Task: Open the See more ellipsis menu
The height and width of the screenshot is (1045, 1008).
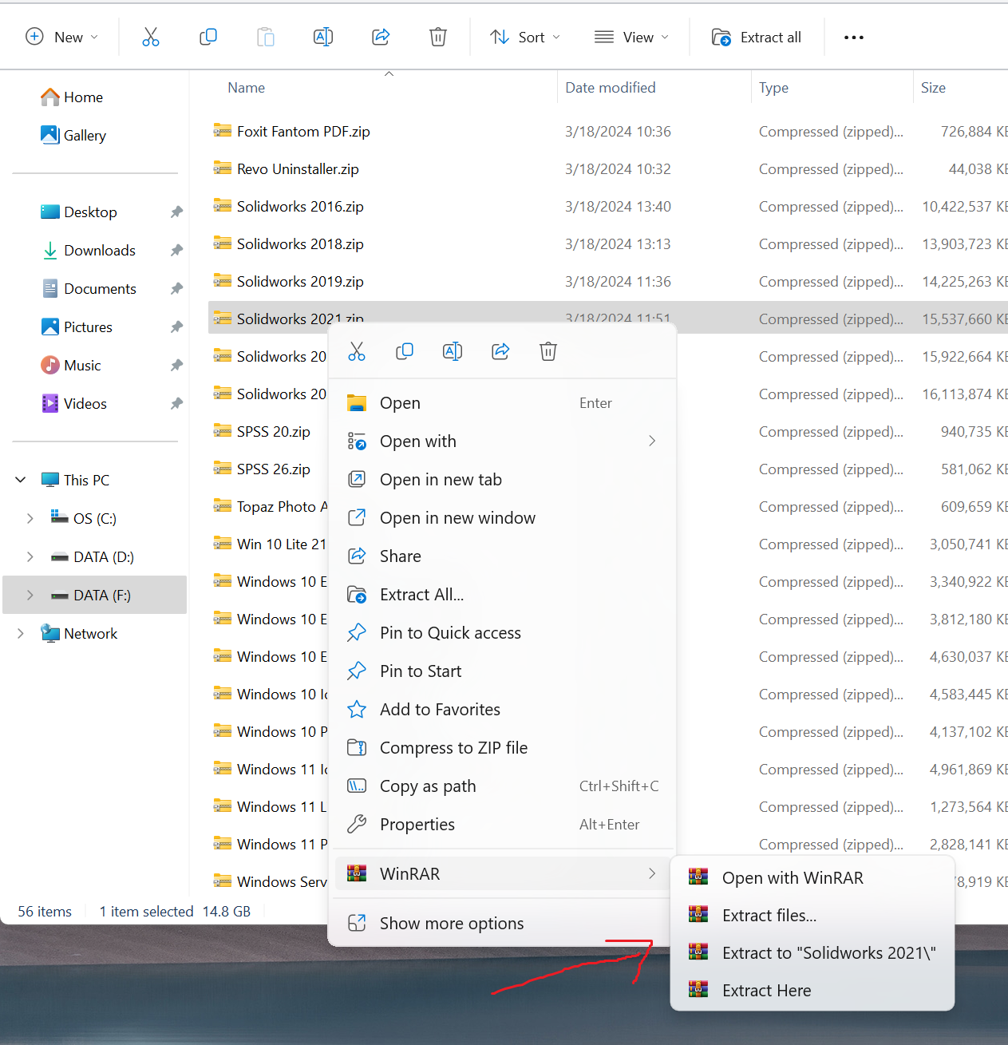Action: [x=853, y=38]
